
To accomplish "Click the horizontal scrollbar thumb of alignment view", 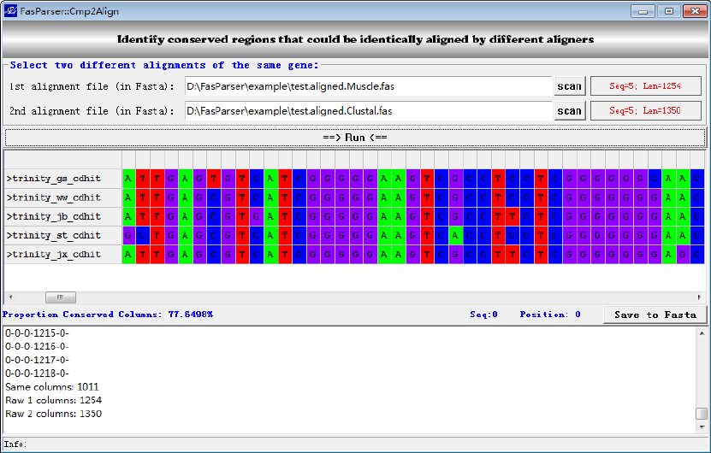I will point(61,297).
